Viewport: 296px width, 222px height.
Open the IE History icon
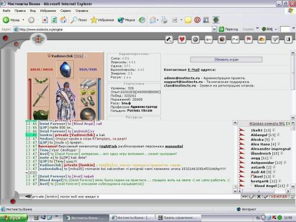(142, 20)
